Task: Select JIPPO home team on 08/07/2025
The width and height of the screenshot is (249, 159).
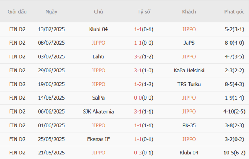Action: [98, 43]
